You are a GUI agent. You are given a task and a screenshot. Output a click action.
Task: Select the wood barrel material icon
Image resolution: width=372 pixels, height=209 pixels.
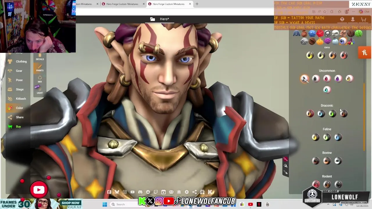point(312,42)
